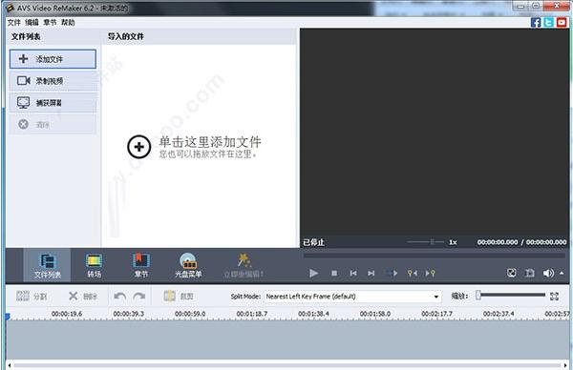Click the timeline scrollbar right arrow
The height and width of the screenshot is (370, 573).
[x=565, y=365]
